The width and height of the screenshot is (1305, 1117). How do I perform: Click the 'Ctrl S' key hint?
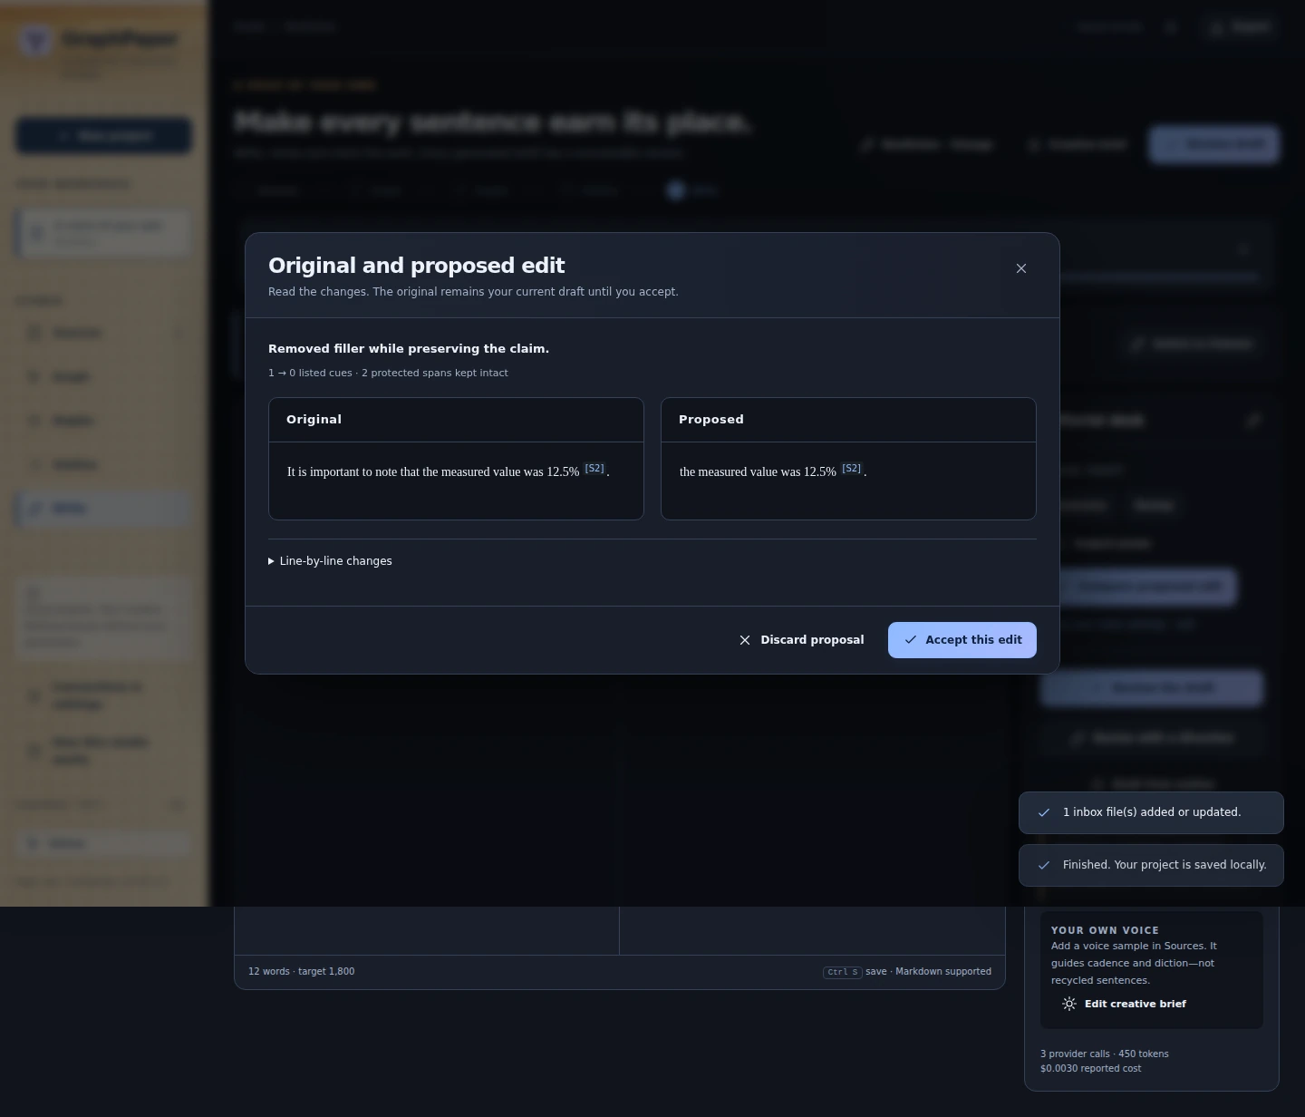pos(842,972)
